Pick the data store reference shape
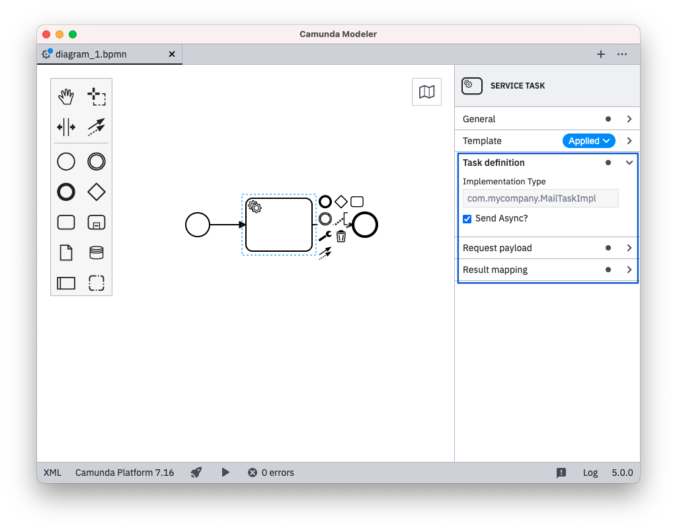The image size is (677, 532). click(97, 252)
